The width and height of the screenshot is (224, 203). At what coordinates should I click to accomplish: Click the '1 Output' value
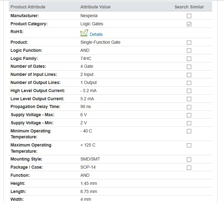pyautogui.click(x=89, y=82)
